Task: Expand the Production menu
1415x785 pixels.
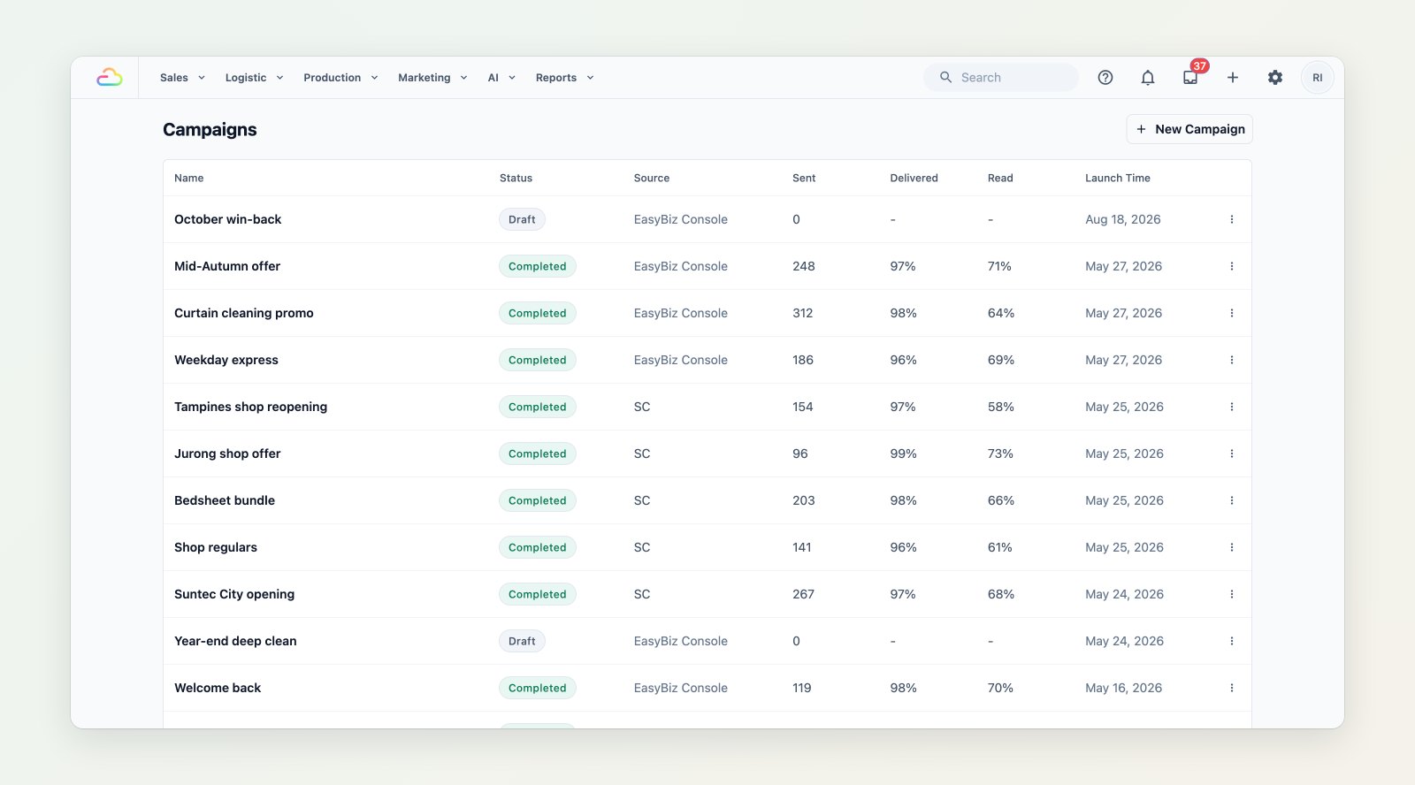Action: [x=341, y=78]
